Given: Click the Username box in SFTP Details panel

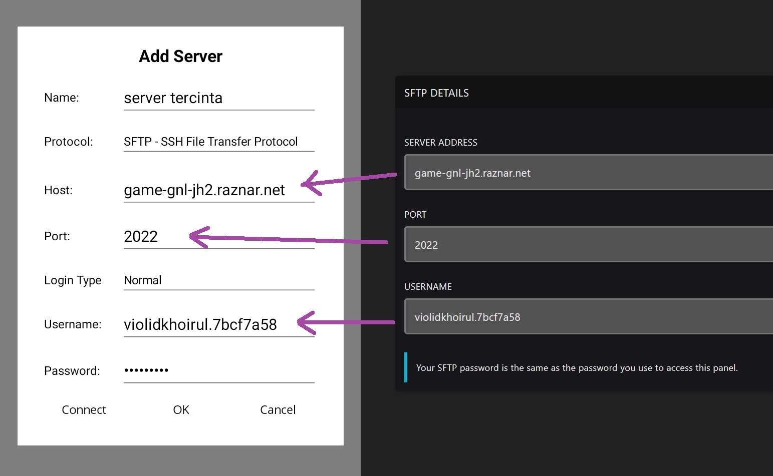Looking at the screenshot, I should tap(588, 317).
